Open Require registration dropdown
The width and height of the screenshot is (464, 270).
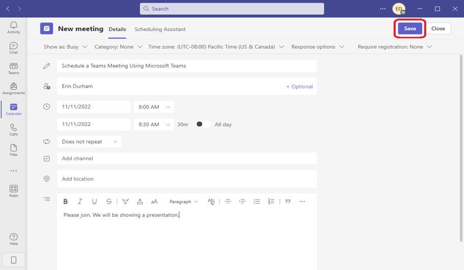point(395,47)
